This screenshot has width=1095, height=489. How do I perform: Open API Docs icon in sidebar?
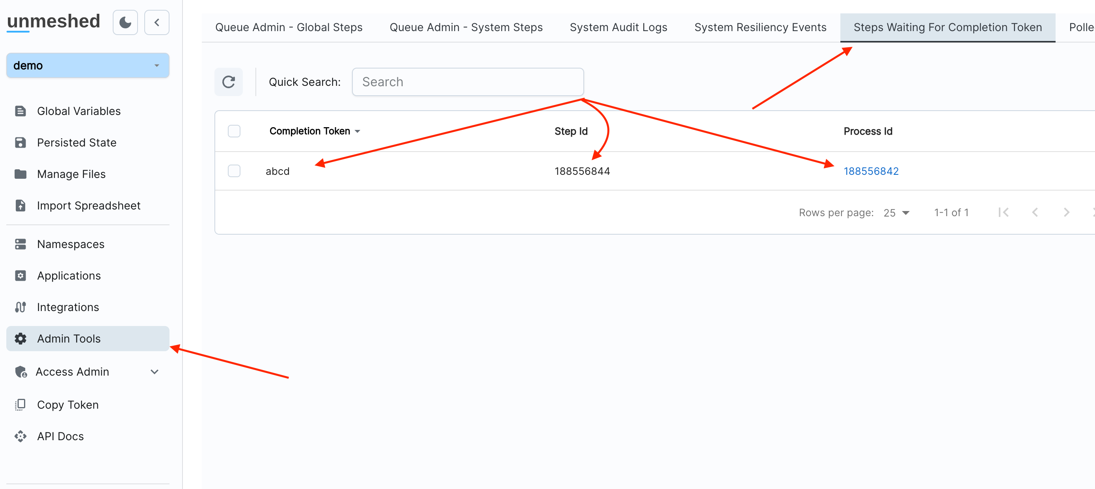tap(20, 436)
